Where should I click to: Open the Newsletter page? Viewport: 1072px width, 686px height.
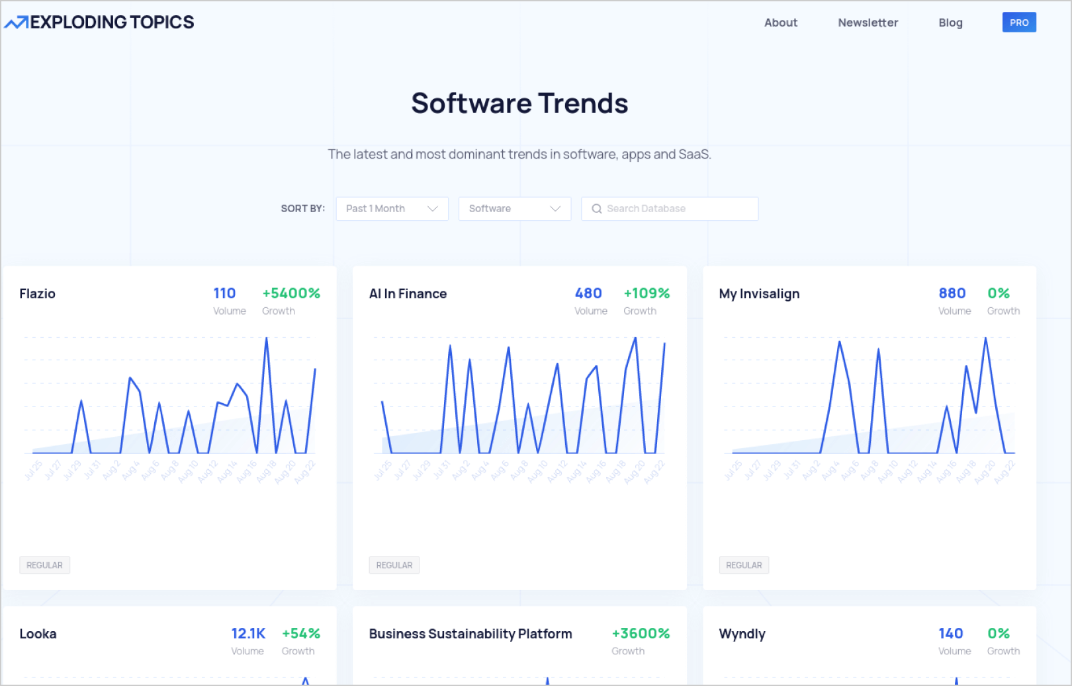click(x=868, y=22)
